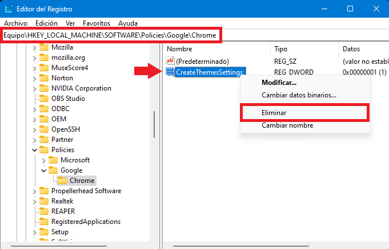Image resolution: width=389 pixels, height=249 pixels.
Task: Select the RegisteredApplications key label
Action: (x=86, y=222)
